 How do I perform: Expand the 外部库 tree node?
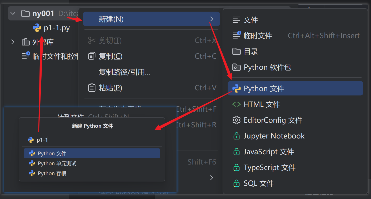click(13, 42)
